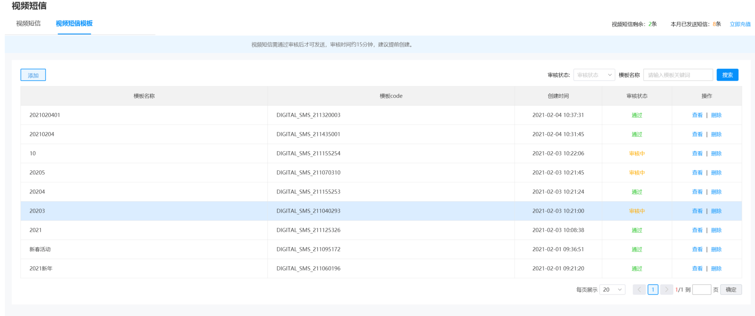Focus the jump-to-page input box
This screenshot has width=755, height=316.
702,289
